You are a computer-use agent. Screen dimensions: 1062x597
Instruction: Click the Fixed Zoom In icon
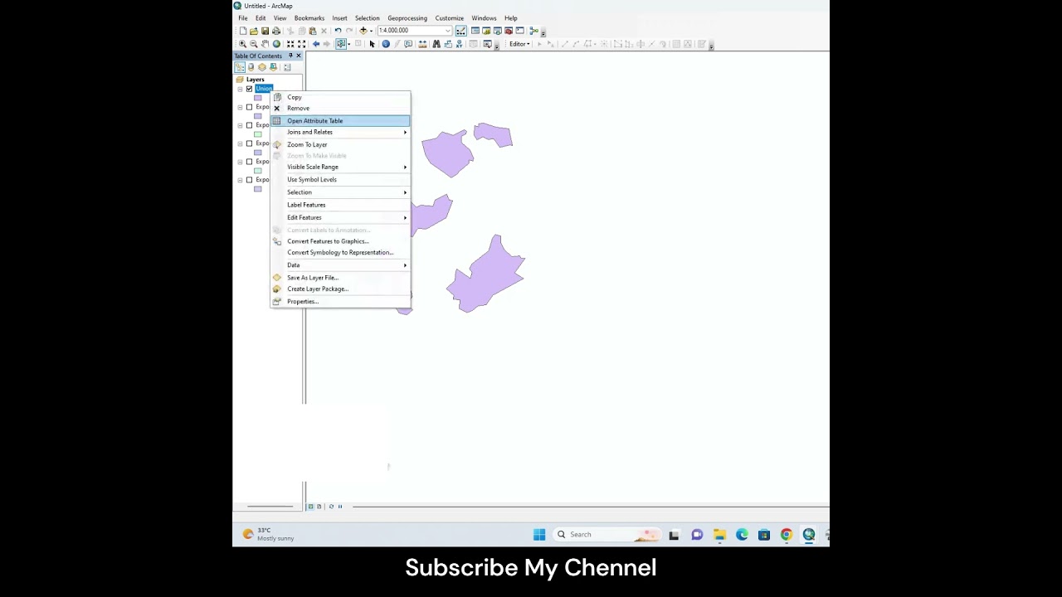[290, 44]
